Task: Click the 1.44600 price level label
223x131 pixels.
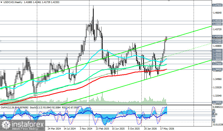Action: tap(217, 24)
